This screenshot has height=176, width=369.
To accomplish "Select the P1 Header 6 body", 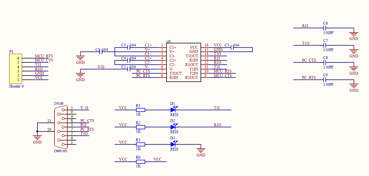I will point(16,69).
